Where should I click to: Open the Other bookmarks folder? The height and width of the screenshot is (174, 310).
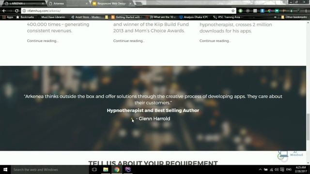pyautogui.click(x=294, y=17)
